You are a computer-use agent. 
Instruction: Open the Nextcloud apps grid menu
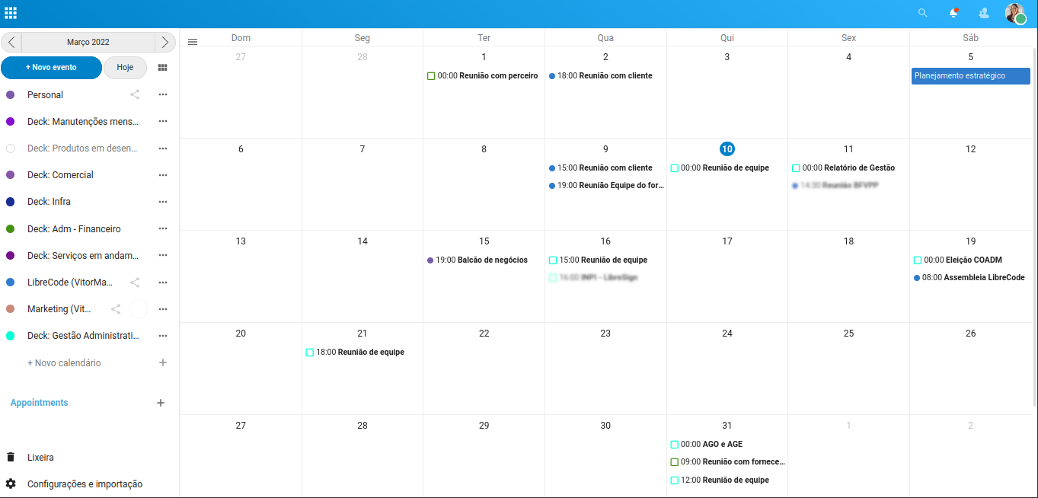click(x=11, y=13)
